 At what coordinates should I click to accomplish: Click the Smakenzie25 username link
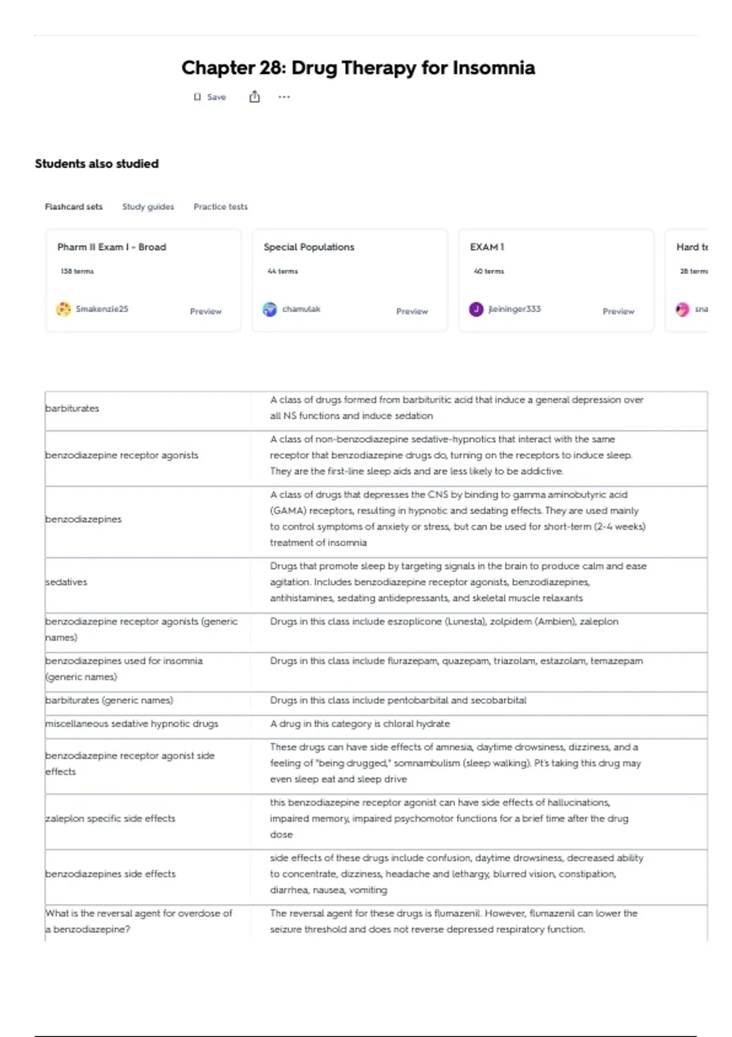click(x=102, y=309)
